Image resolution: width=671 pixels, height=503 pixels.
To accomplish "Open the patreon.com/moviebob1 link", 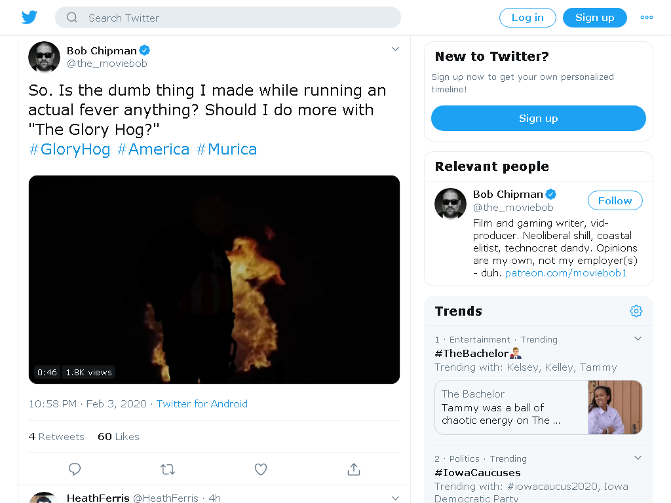I will [566, 273].
